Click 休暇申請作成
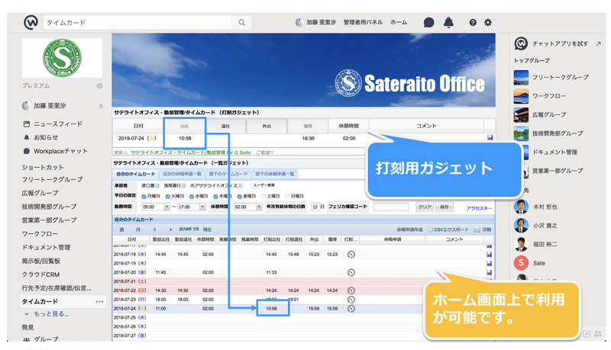Image resolution: width=611 pixels, height=350 pixels. coord(409,230)
